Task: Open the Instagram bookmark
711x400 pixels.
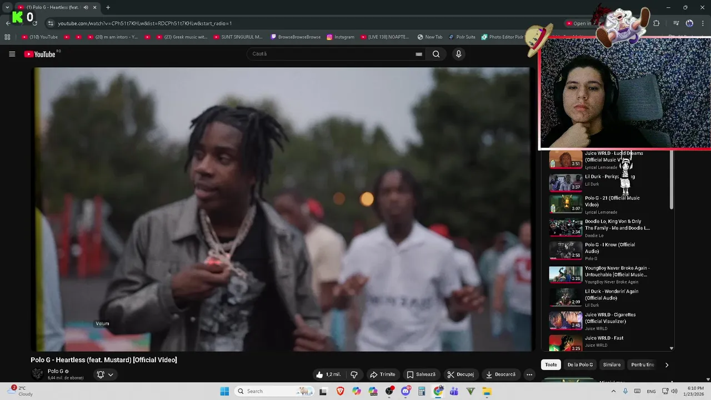Action: pos(341,37)
